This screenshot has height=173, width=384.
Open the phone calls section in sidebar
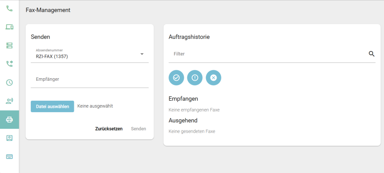pos(9,9)
